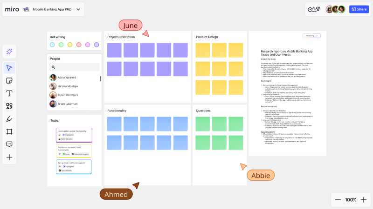Zoom out with the minus button
Viewport: 373px width, 209px height.
pos(338,200)
